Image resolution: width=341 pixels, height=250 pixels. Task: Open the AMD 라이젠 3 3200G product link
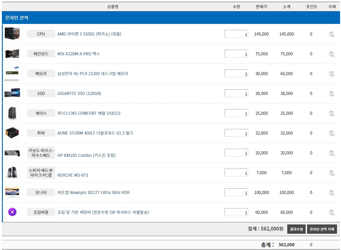pos(89,34)
